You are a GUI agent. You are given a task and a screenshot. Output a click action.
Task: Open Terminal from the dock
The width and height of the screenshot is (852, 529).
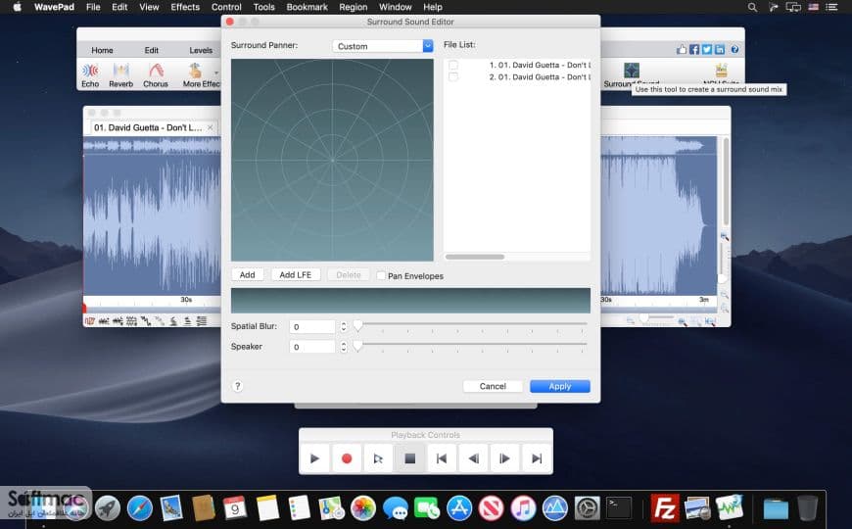(x=620, y=508)
